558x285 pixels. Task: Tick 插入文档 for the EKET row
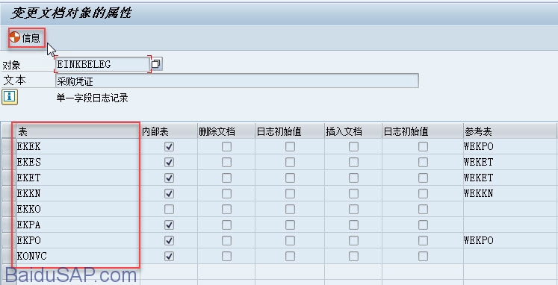pos(353,178)
